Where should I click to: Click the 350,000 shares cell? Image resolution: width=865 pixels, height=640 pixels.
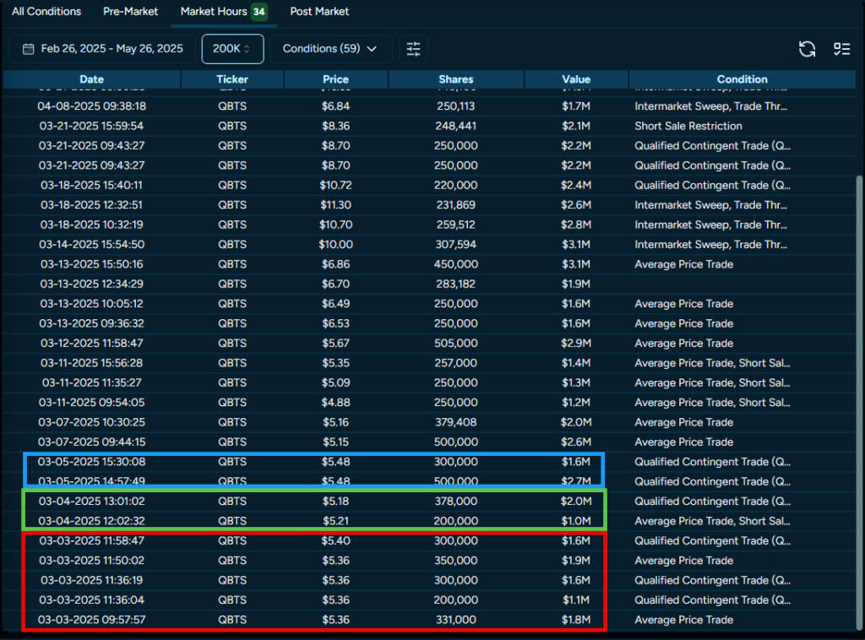click(x=455, y=561)
